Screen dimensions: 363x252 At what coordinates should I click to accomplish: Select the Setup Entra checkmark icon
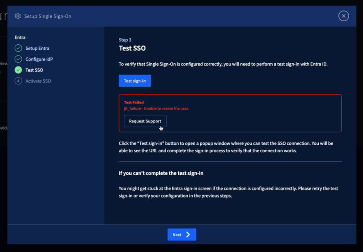tap(18, 48)
